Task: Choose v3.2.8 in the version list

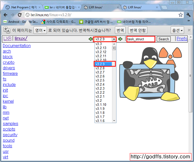Action: coord(103,68)
